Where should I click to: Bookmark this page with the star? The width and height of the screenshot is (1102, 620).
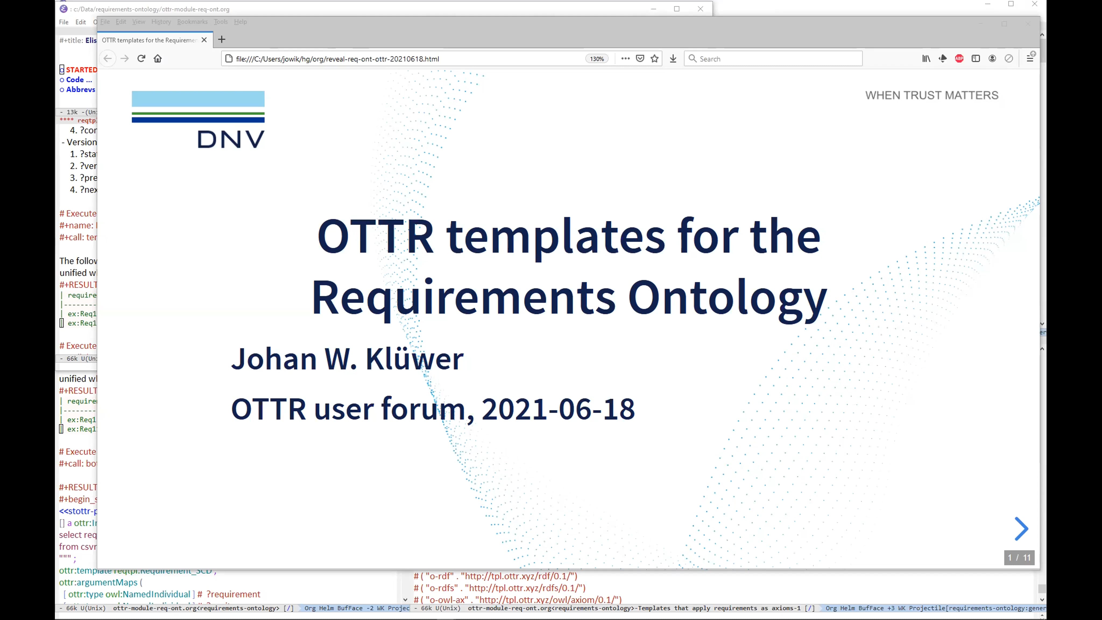(x=654, y=59)
